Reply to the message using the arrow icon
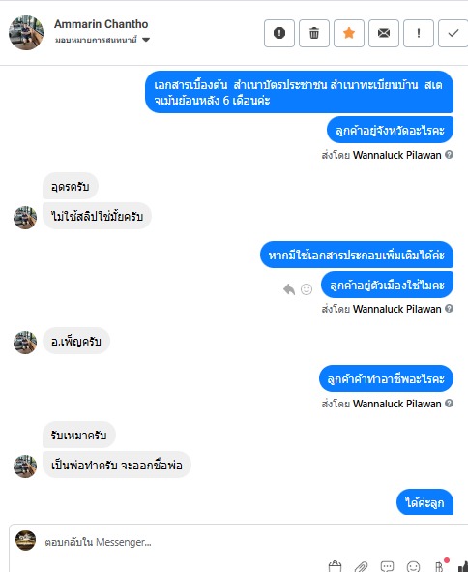468x572 pixels. [289, 289]
